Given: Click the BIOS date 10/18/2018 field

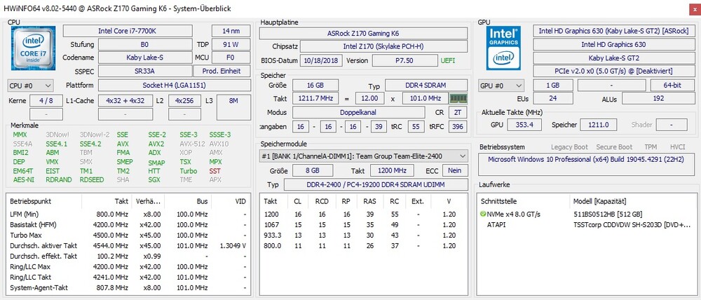Looking at the screenshot, I should click(x=322, y=61).
